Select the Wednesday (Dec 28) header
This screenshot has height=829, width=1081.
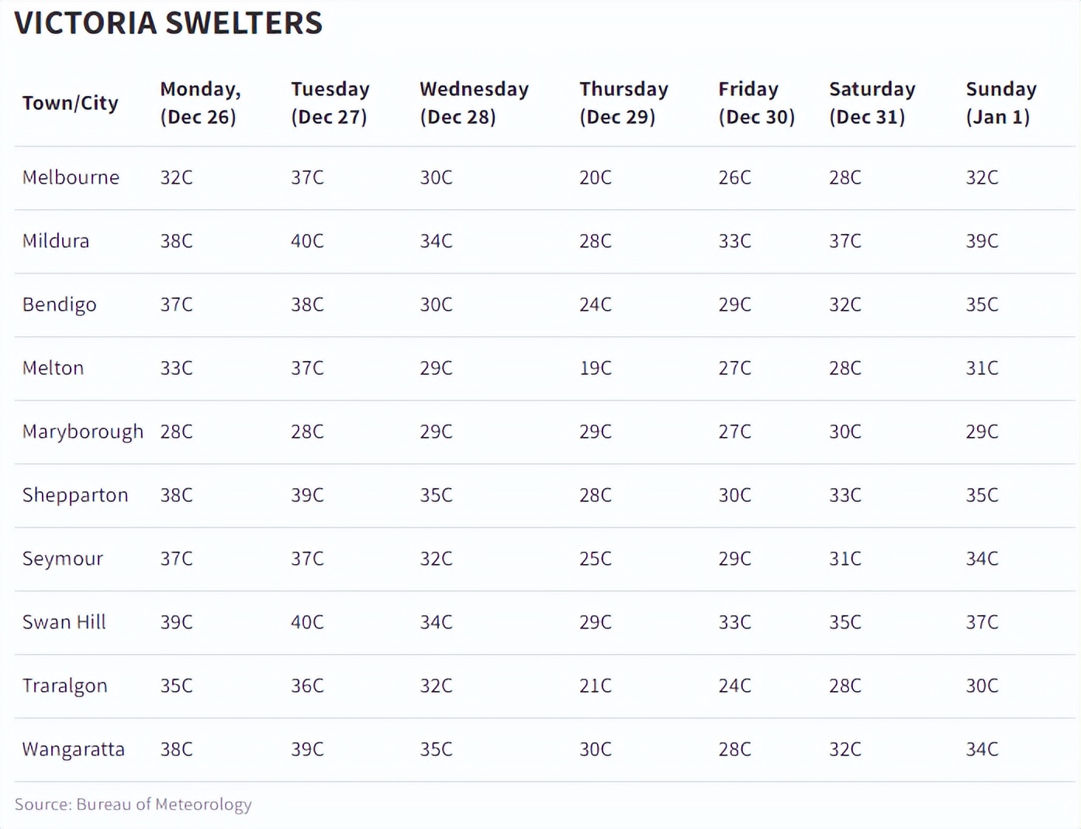pyautogui.click(x=474, y=103)
